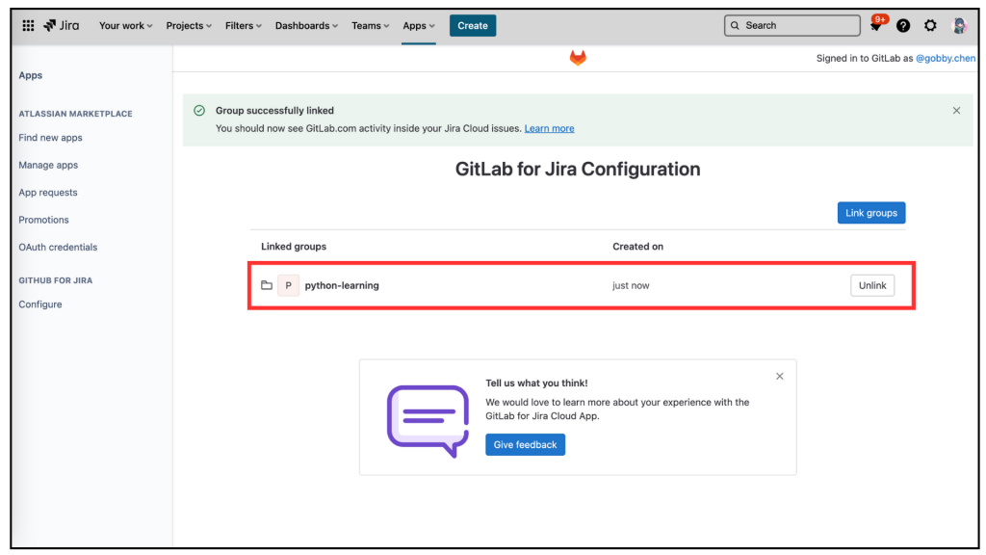
Task: Click the Linked groups column header
Action: pyautogui.click(x=294, y=247)
